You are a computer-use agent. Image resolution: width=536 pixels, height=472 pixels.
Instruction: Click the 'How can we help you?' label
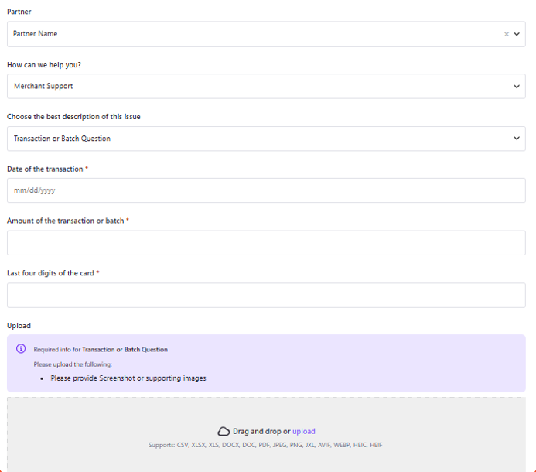pyautogui.click(x=44, y=64)
